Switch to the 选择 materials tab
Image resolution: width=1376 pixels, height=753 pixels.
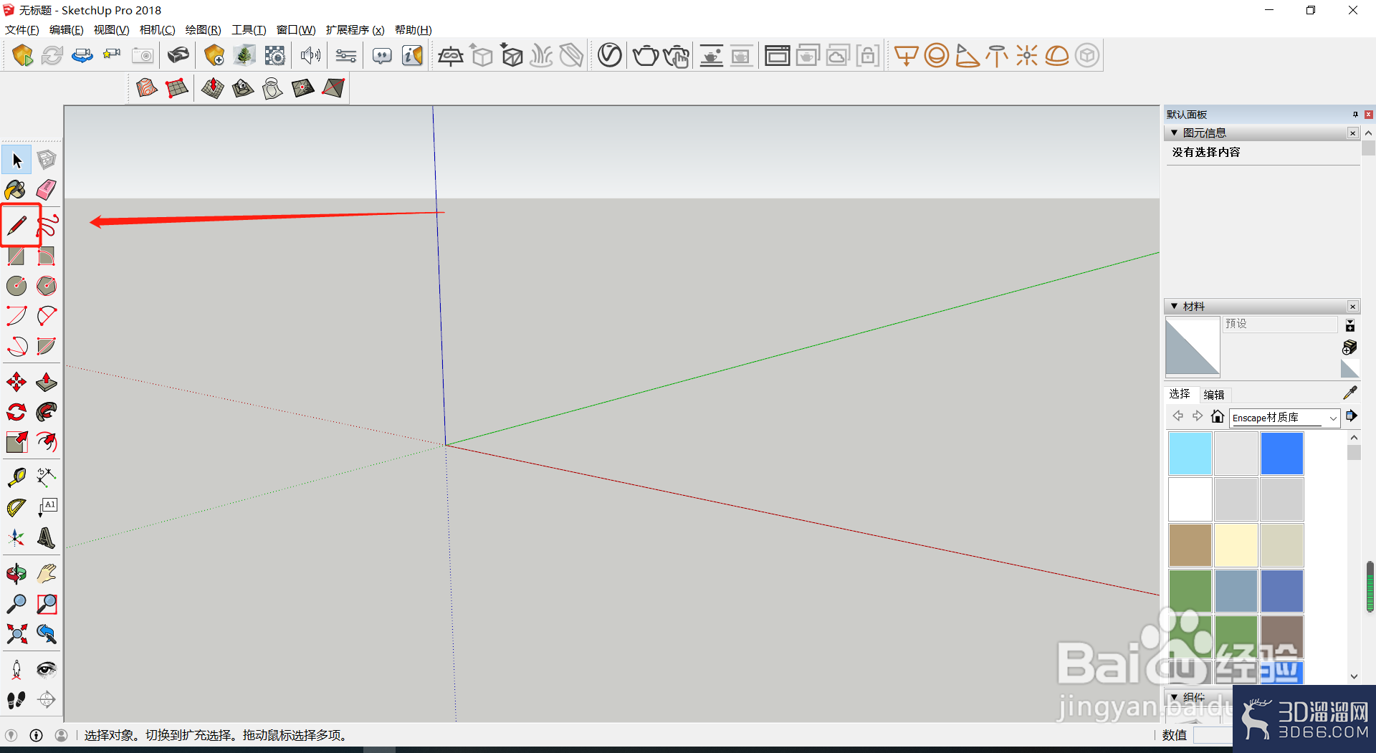point(1180,394)
